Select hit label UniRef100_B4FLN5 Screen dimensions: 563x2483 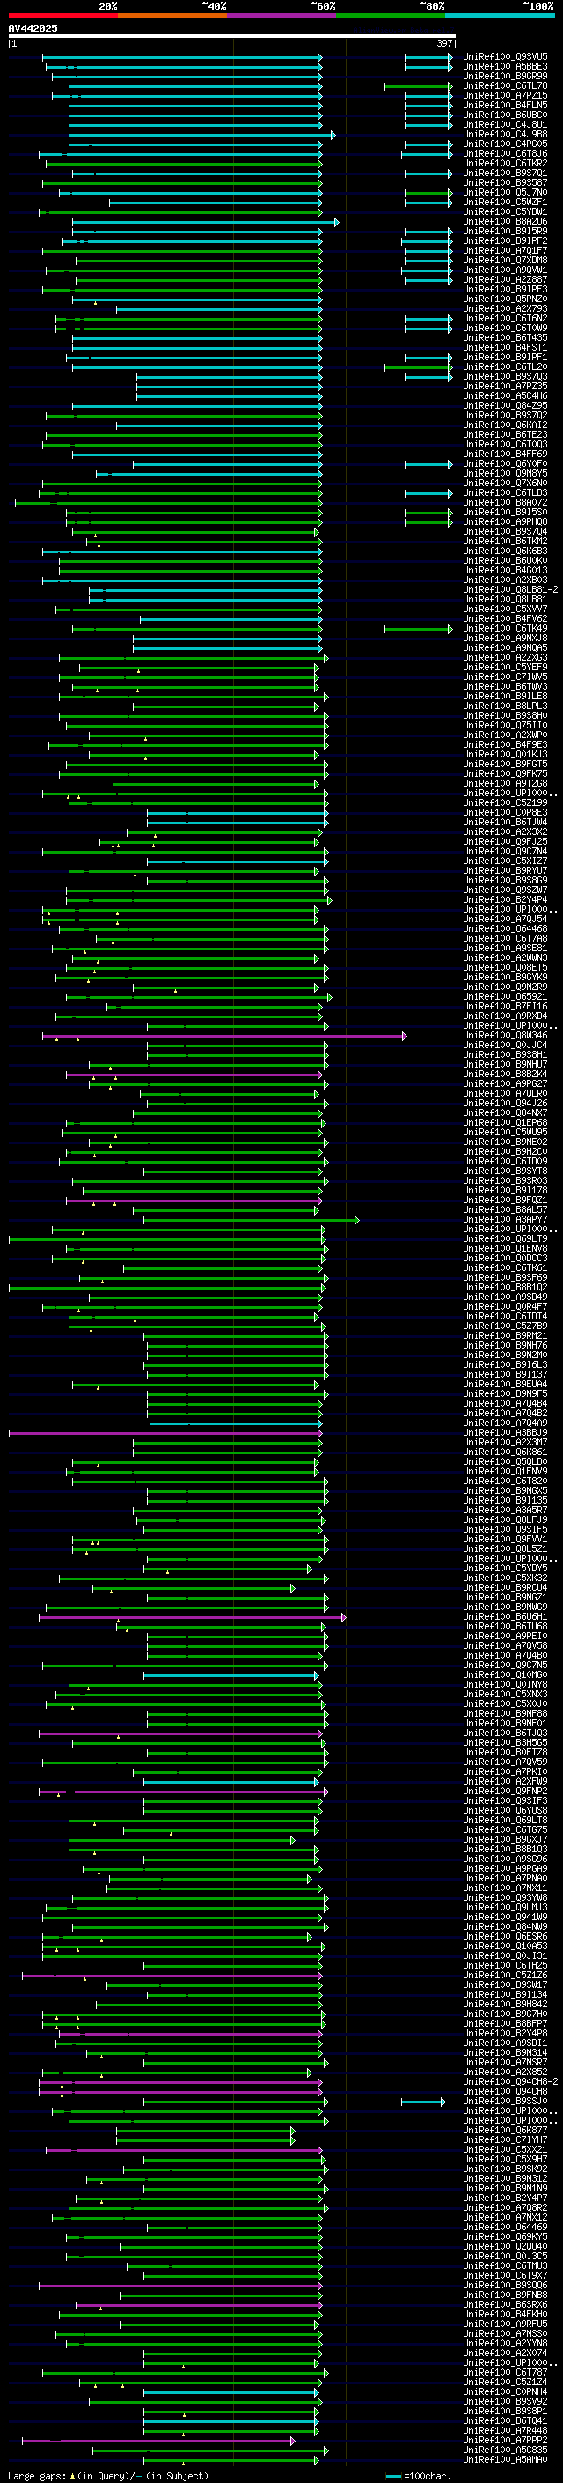(x=505, y=105)
